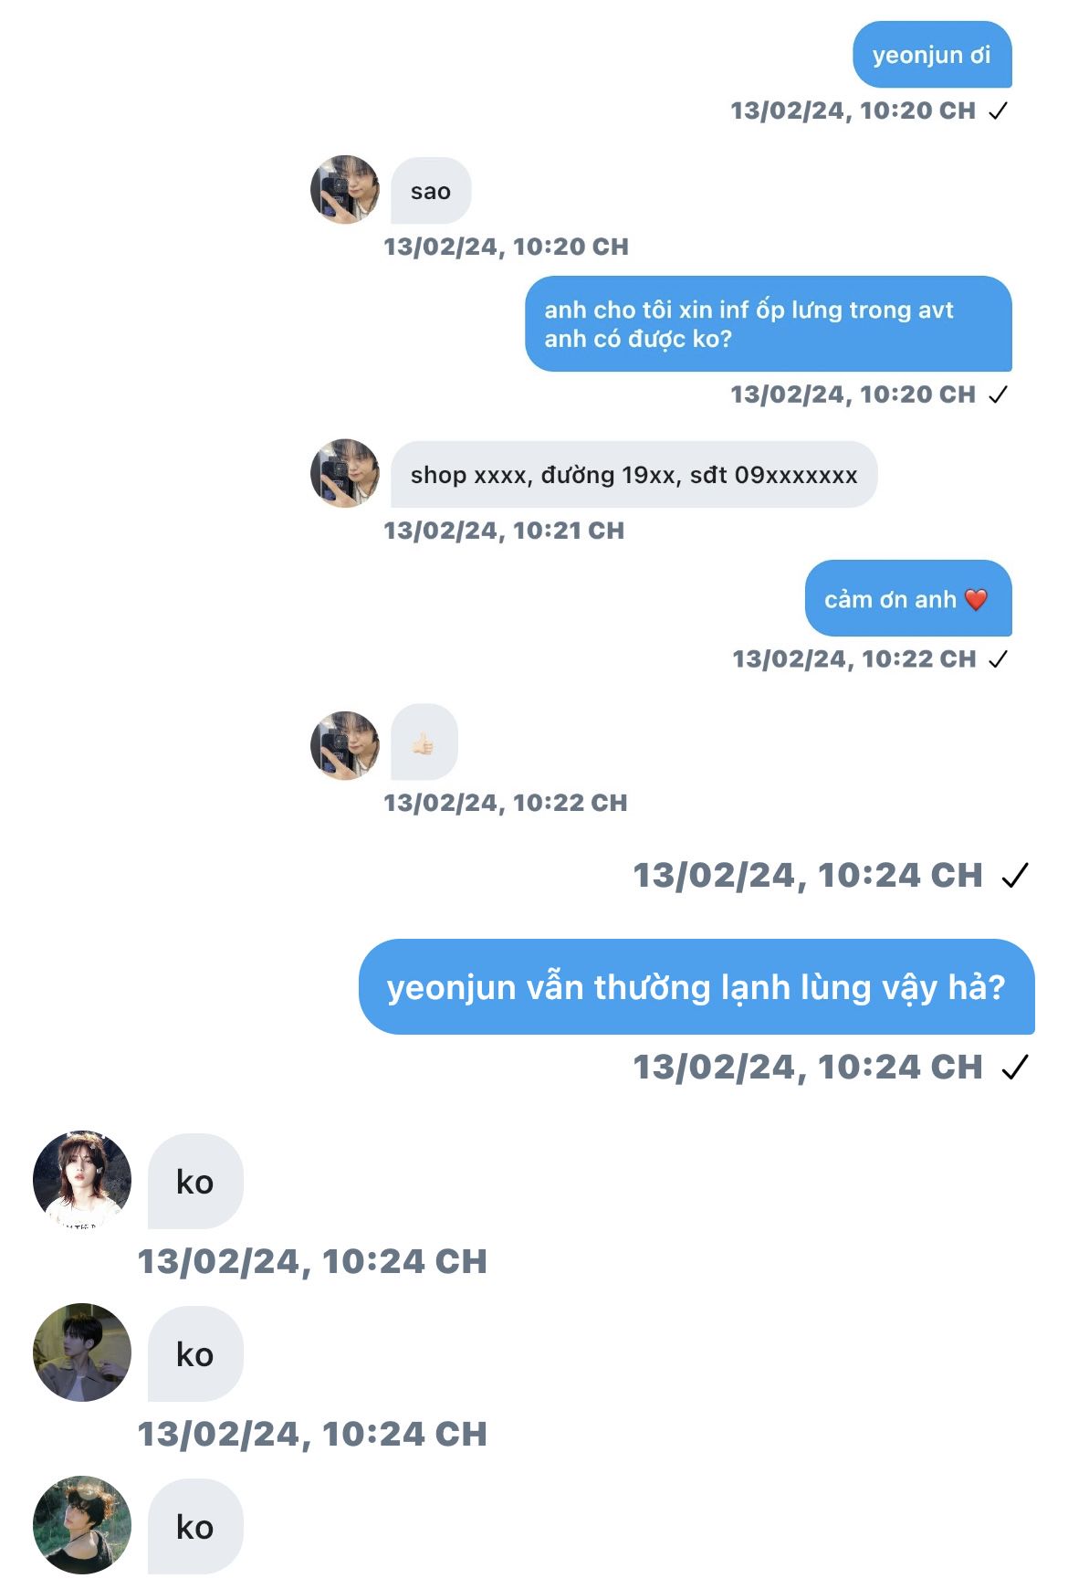The image size is (1068, 1589).
Task: Click the 'cảm ơn anh' message bubble
Action: pyautogui.click(x=908, y=599)
